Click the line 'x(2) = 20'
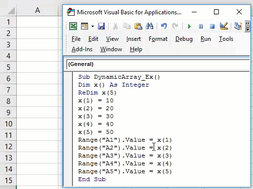This screenshot has height=189, width=253. click(96, 108)
